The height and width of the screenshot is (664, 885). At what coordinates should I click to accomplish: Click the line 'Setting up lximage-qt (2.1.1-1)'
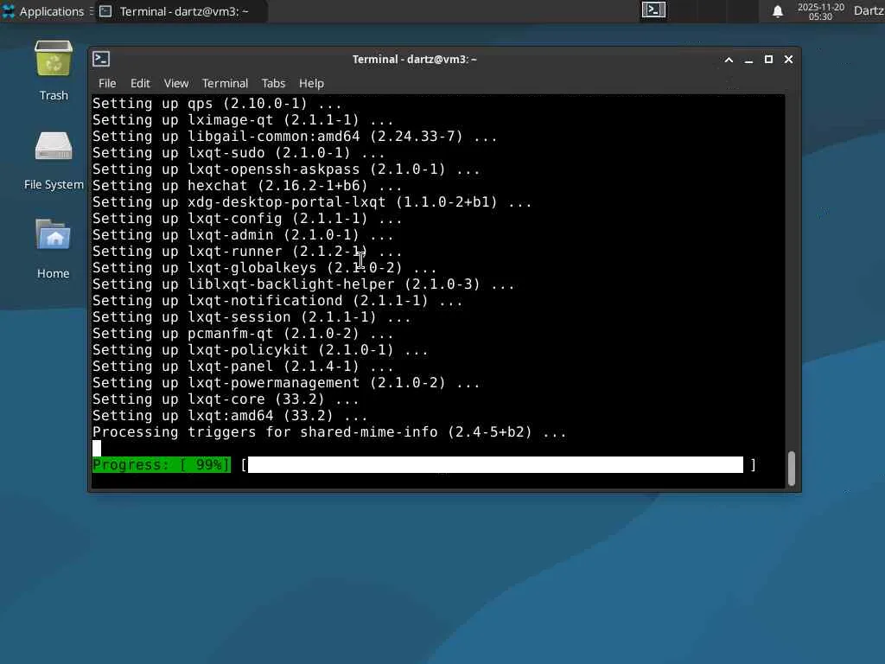[243, 119]
